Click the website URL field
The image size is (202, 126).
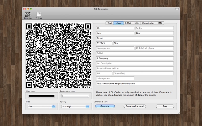tap(135, 83)
